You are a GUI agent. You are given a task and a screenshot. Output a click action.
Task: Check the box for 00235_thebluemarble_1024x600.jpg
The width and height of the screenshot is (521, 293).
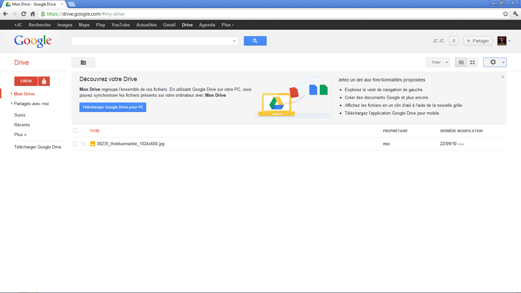click(75, 144)
